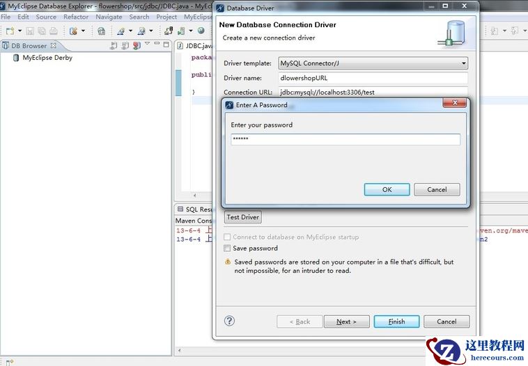Toggle Connect to database on MyEclipse startup
528x366 pixels.
pyautogui.click(x=227, y=237)
